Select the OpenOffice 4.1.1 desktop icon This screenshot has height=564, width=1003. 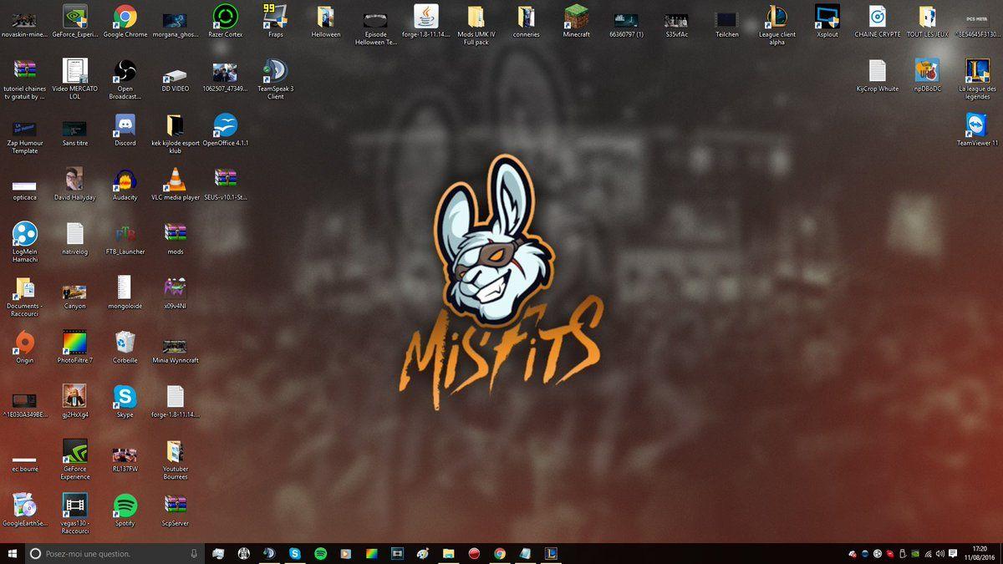224,128
